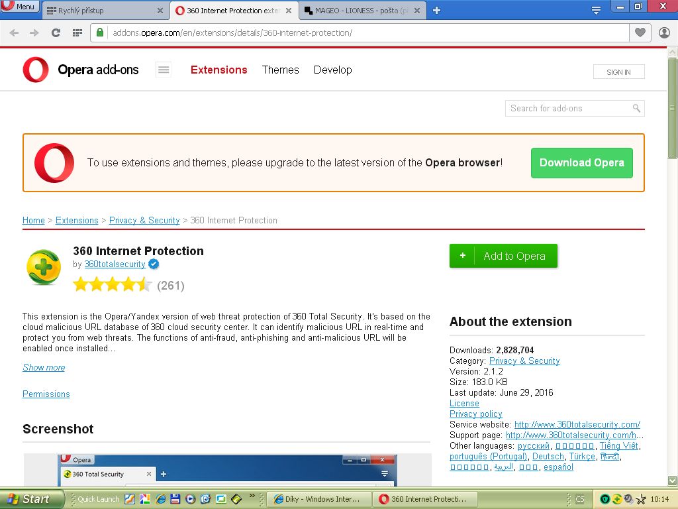Switch language to español

558,467
